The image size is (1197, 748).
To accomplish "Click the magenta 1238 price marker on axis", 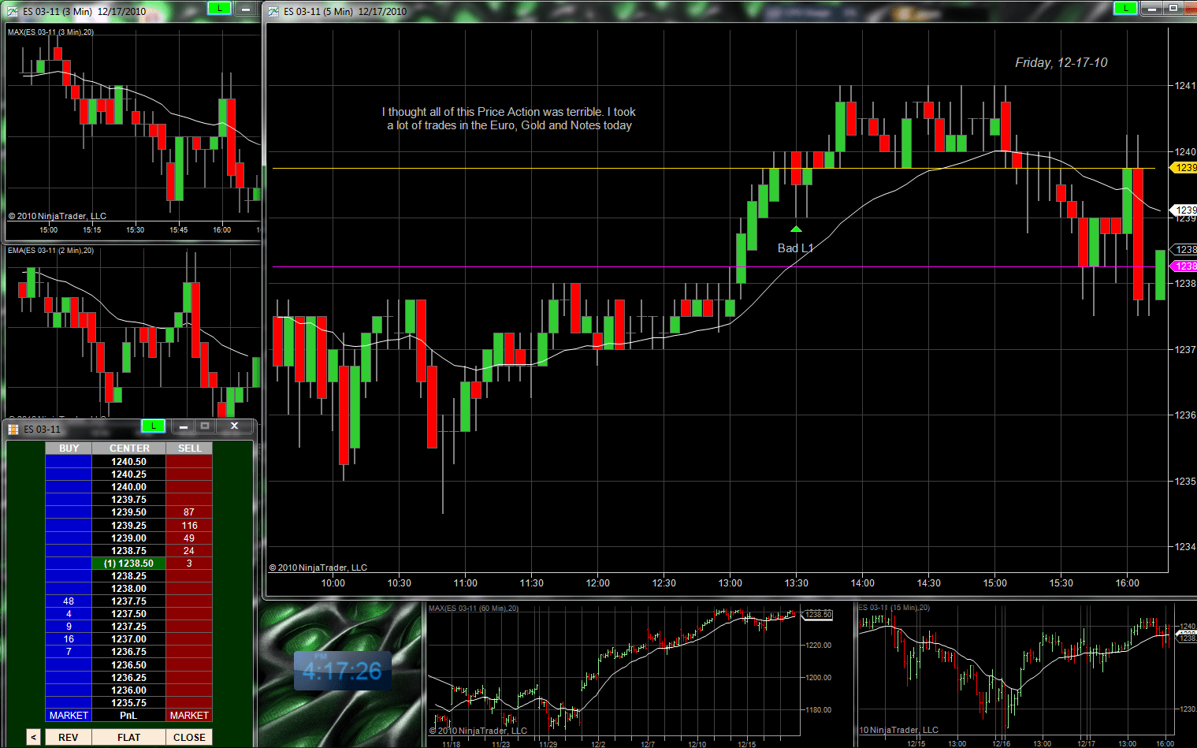I will (x=1184, y=266).
